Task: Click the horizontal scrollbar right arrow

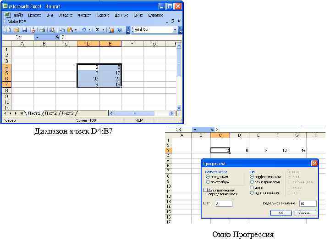Action: [171, 113]
